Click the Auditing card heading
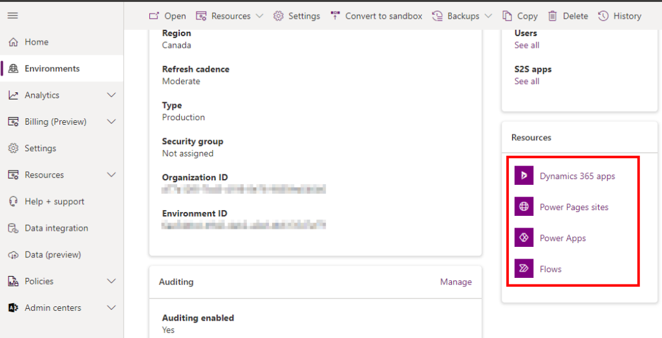Image resolution: width=662 pixels, height=338 pixels. [176, 282]
